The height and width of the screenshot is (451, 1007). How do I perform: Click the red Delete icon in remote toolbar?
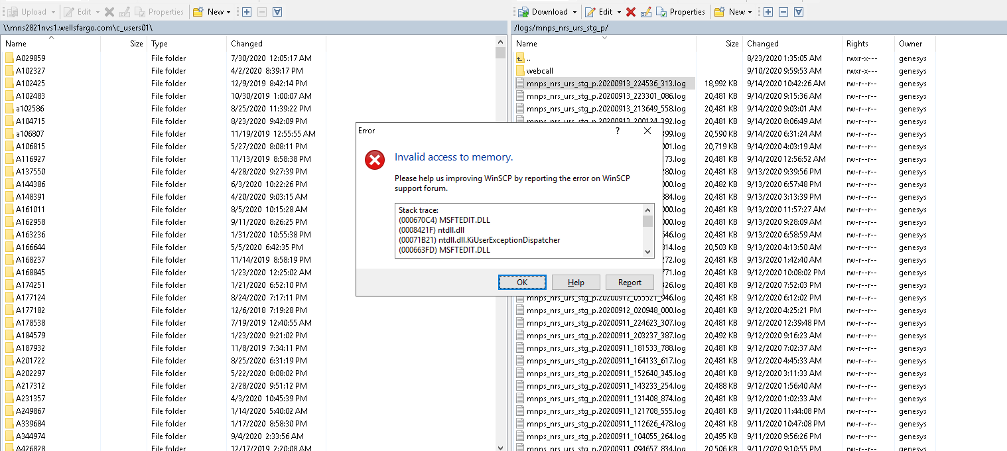[631, 12]
